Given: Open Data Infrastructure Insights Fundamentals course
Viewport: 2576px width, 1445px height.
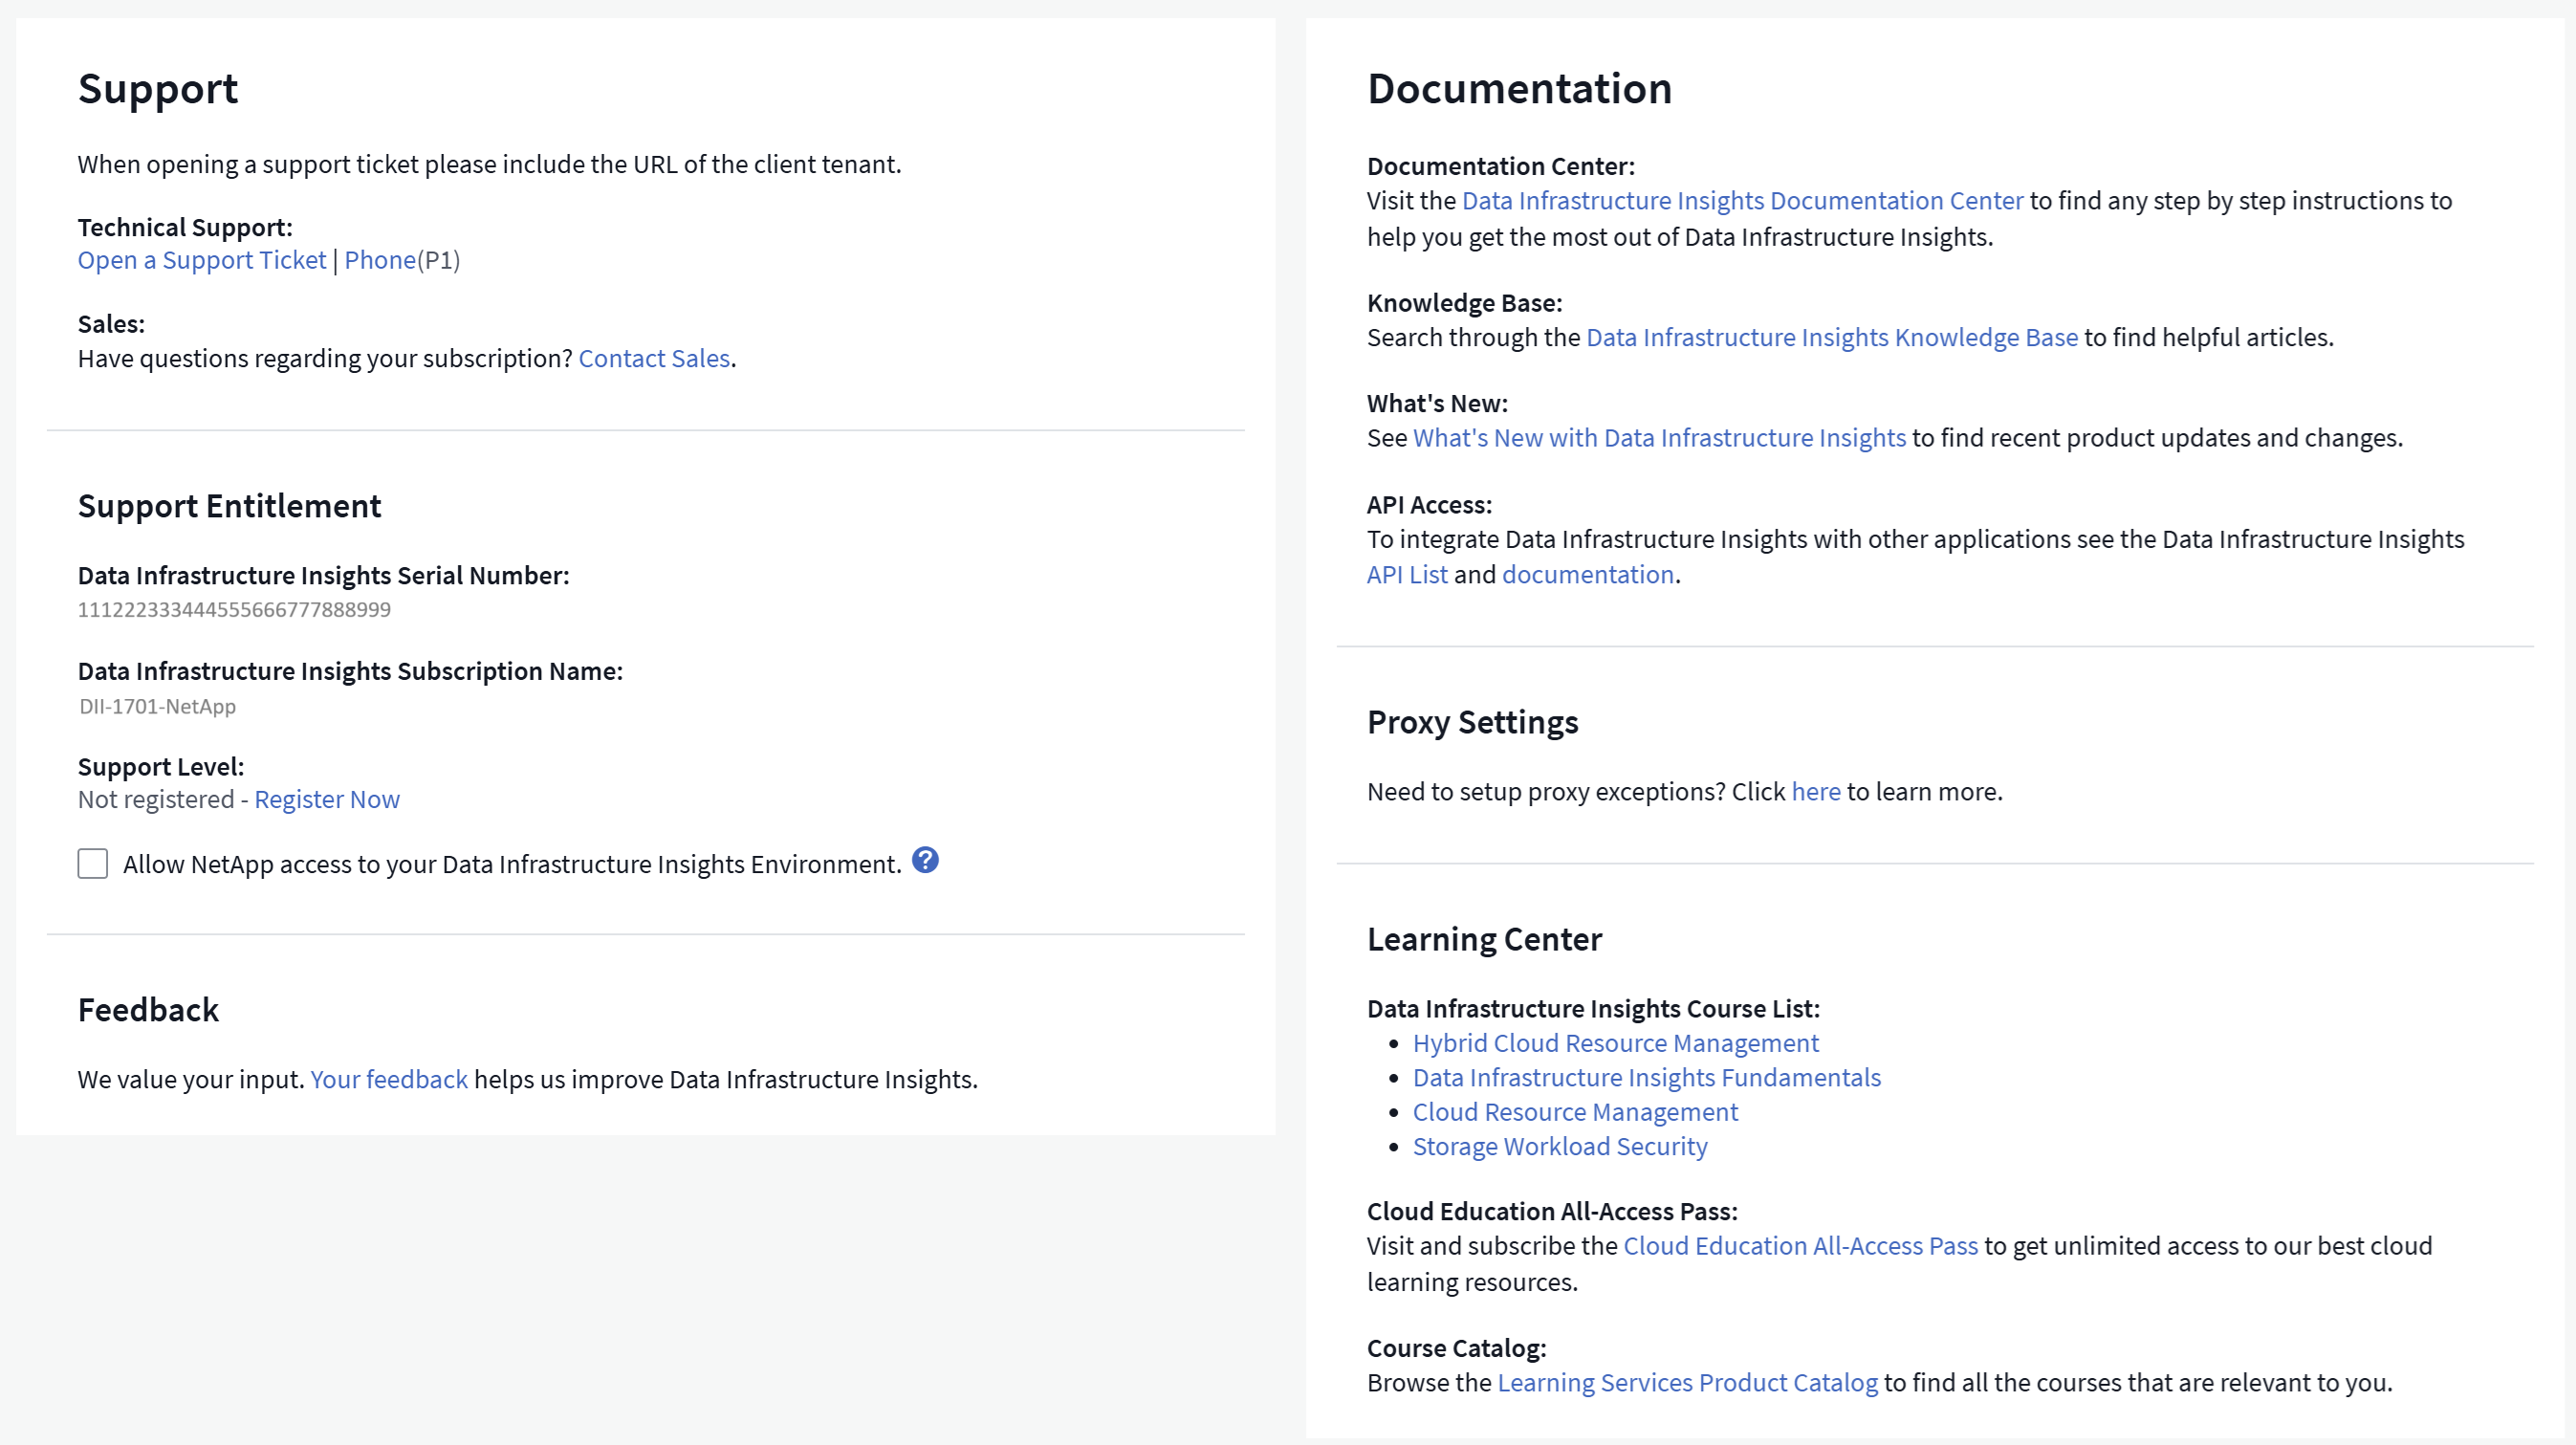Looking at the screenshot, I should tap(1646, 1078).
